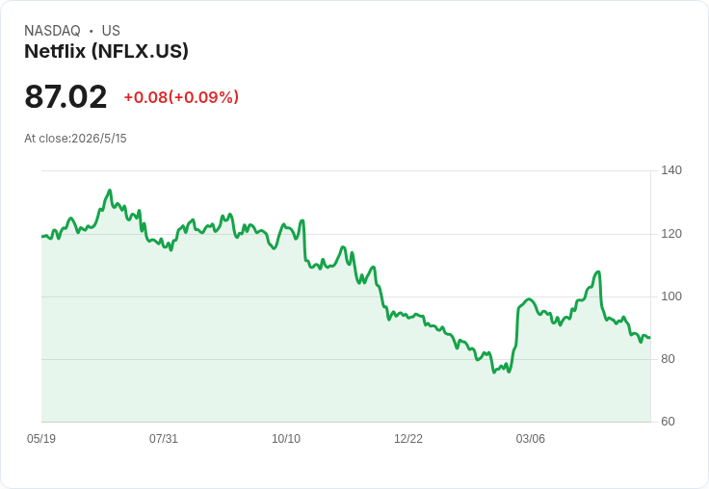Click the 100 price axis label
709x489 pixels.
[x=671, y=296]
